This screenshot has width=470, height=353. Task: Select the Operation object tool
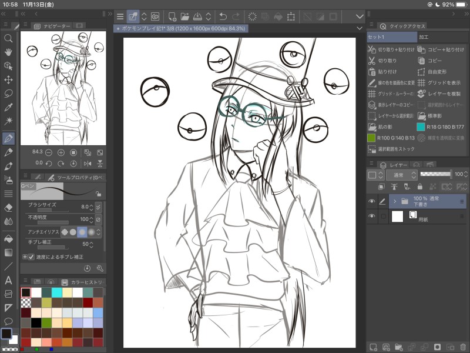pyautogui.click(x=8, y=66)
